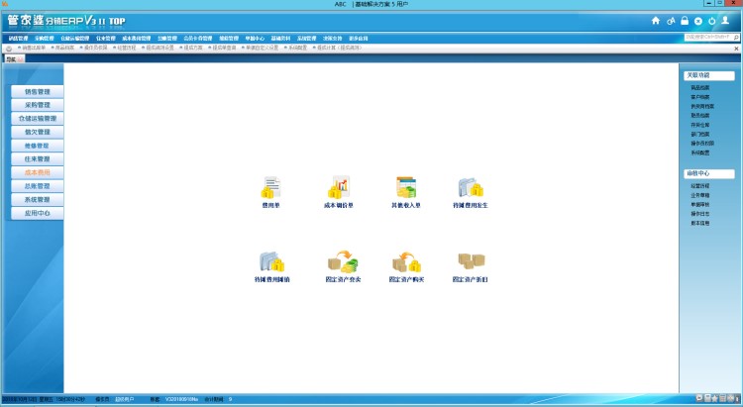The image size is (743, 407).
Task: Click the home icon in the header
Action: click(656, 21)
